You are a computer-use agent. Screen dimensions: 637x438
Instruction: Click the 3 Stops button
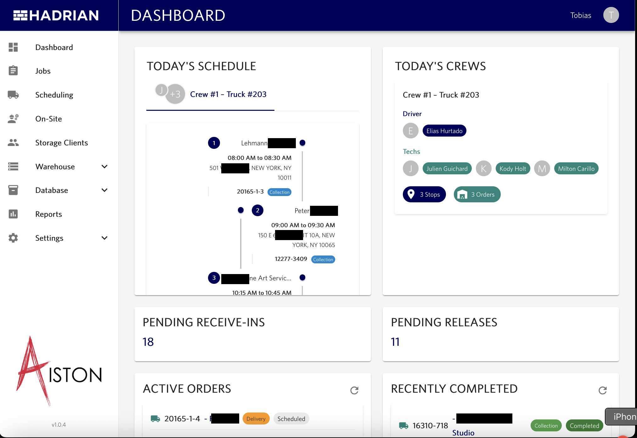424,194
